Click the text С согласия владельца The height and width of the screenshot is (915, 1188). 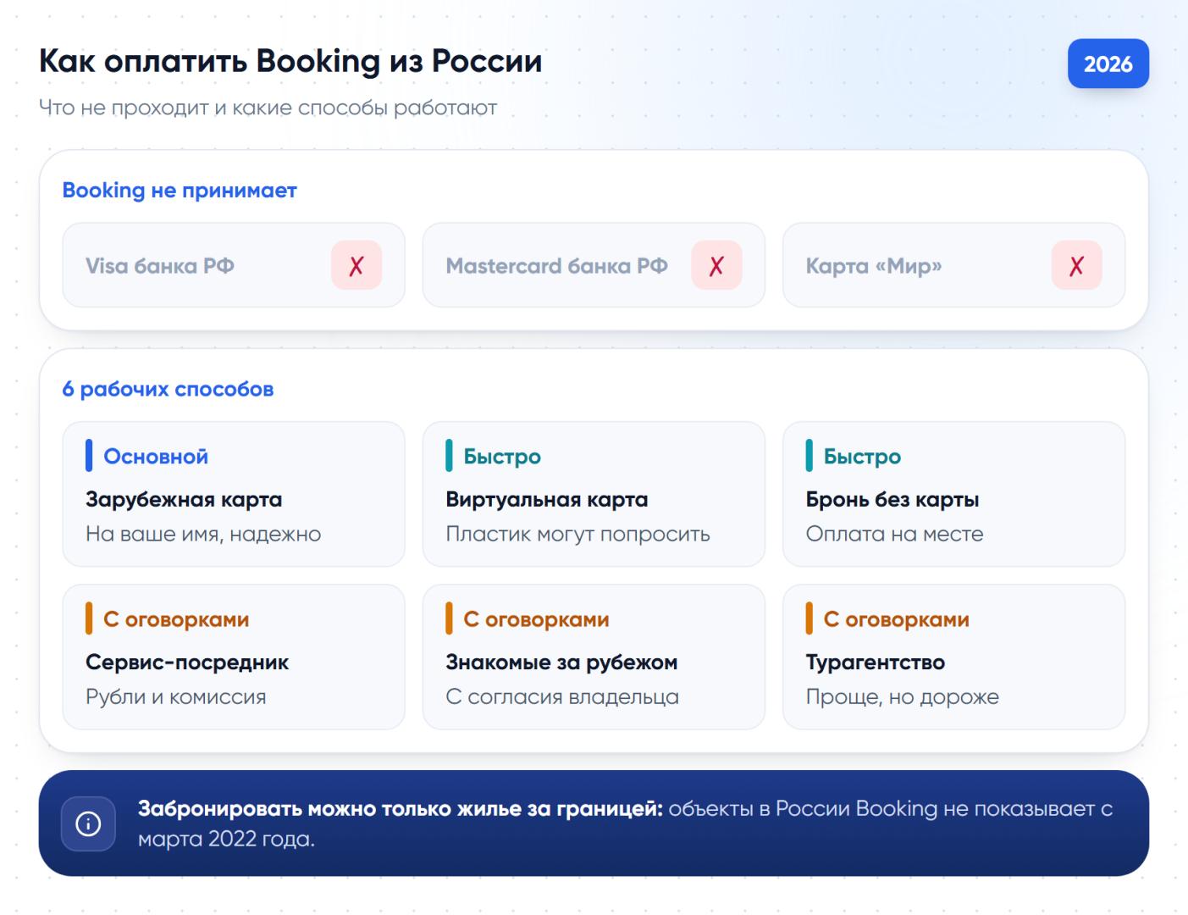[x=562, y=697]
